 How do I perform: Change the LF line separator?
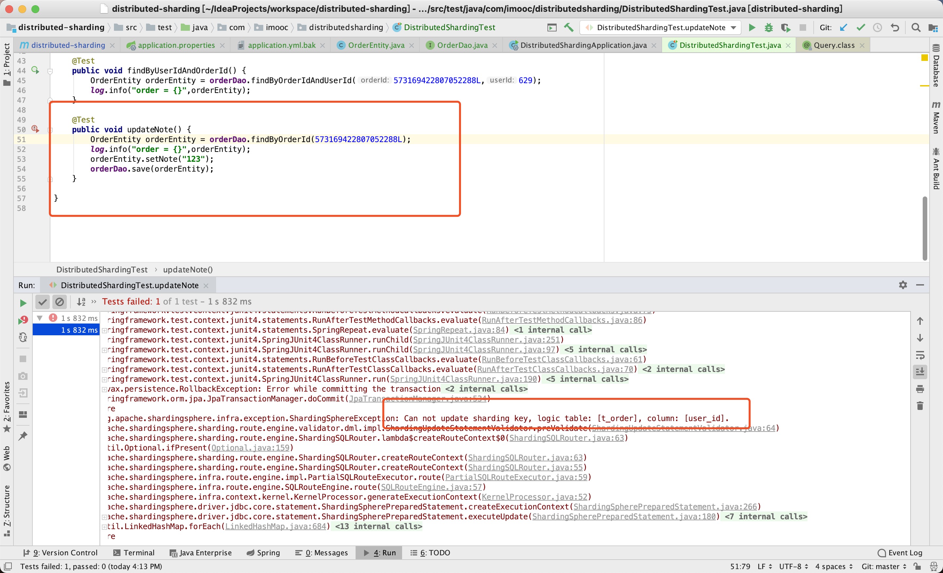click(765, 566)
